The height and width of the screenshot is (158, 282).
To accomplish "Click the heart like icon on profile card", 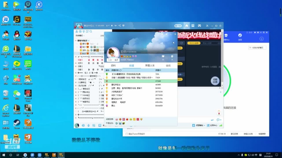I will tap(163, 56).
